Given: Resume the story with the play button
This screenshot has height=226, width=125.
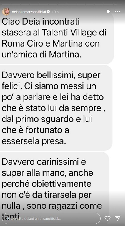Looking at the screenshot, I should [109, 11].
